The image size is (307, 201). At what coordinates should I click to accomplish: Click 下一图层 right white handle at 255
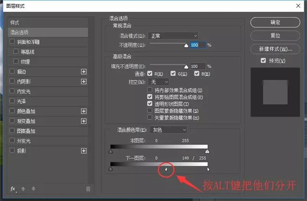click(x=208, y=169)
